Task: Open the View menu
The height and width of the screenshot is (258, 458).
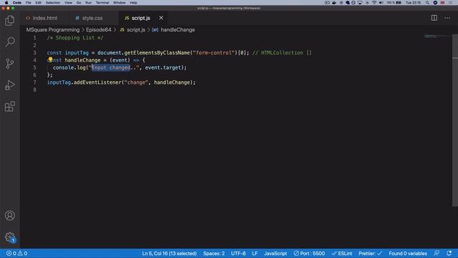Action: pyautogui.click(x=69, y=3)
